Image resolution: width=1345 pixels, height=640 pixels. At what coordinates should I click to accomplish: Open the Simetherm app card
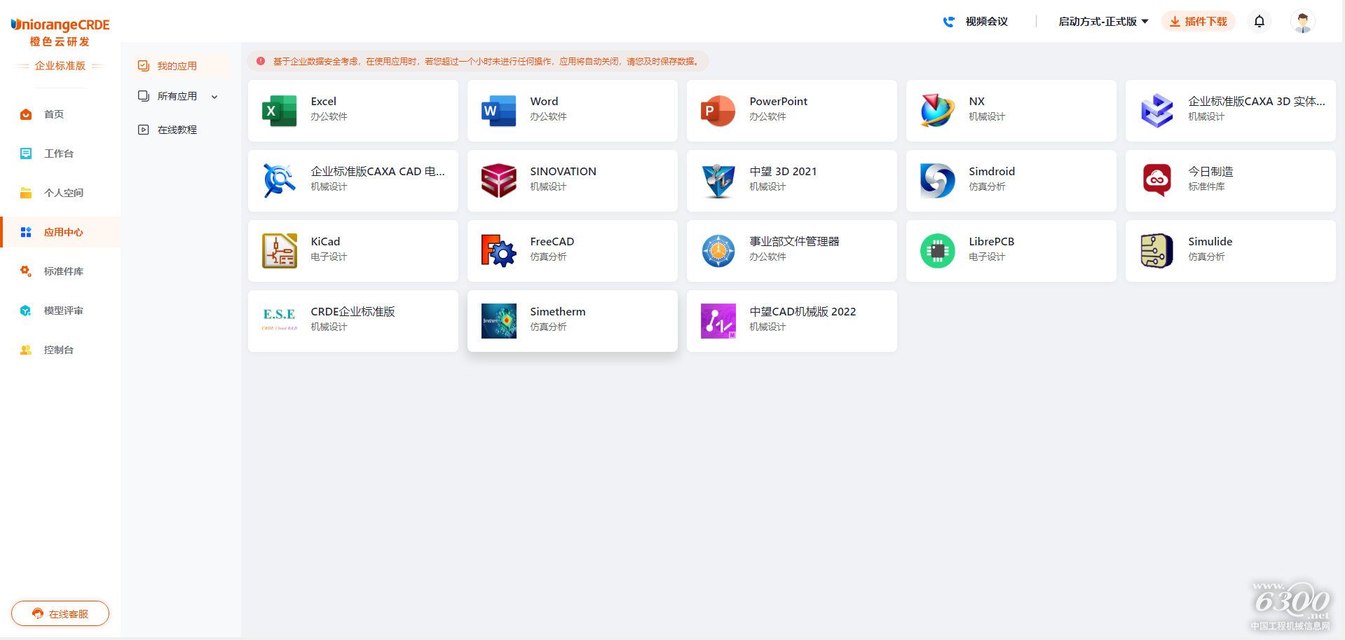tap(572, 321)
